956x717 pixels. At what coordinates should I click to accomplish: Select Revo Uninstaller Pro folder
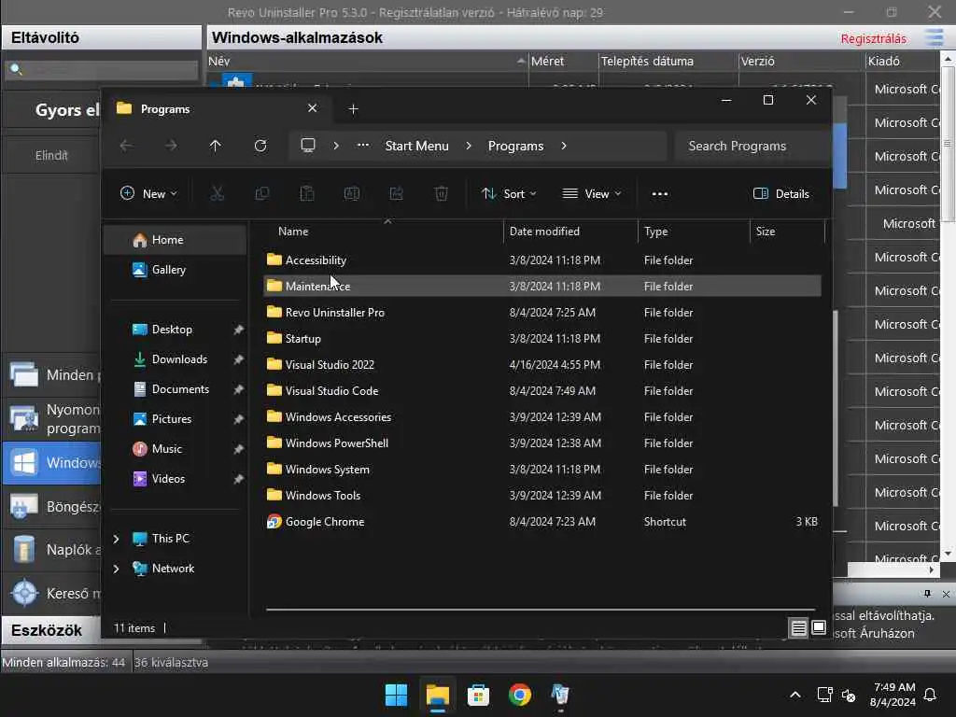[x=542, y=312]
